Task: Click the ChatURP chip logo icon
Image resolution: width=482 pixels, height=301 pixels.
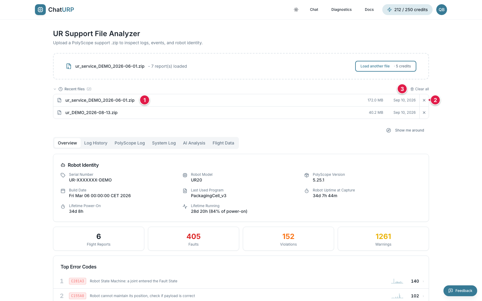Action: (x=40, y=10)
